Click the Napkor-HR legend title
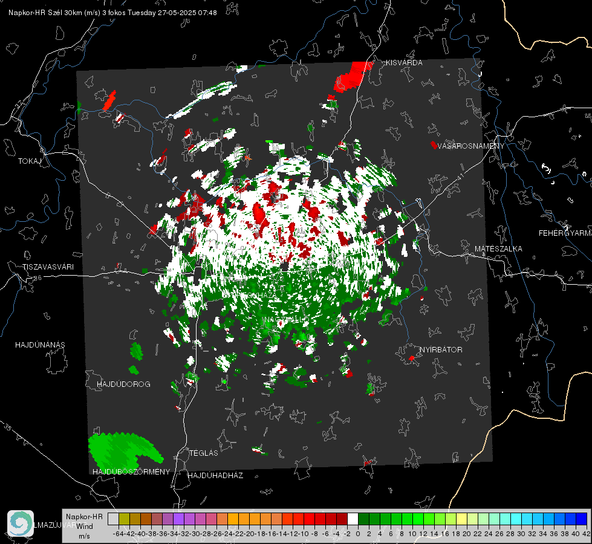The image size is (592, 544). pos(84,516)
